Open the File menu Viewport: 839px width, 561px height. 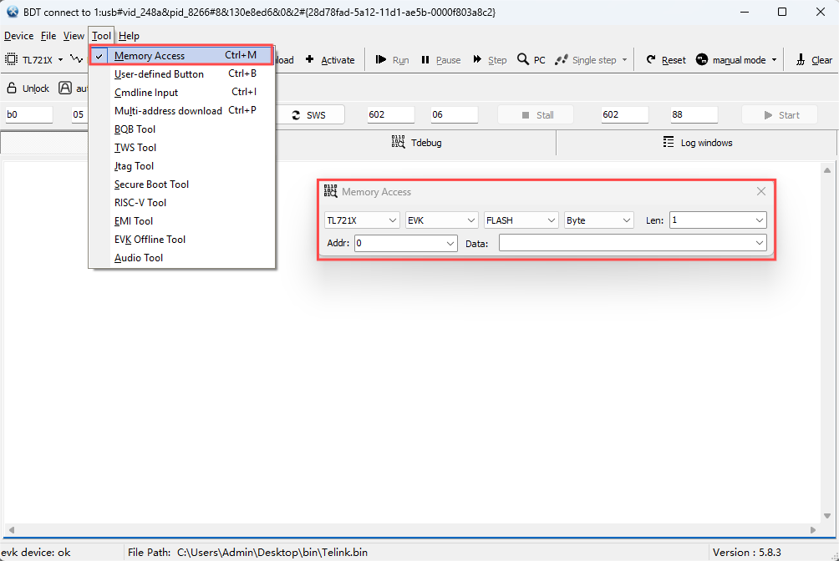tap(48, 36)
